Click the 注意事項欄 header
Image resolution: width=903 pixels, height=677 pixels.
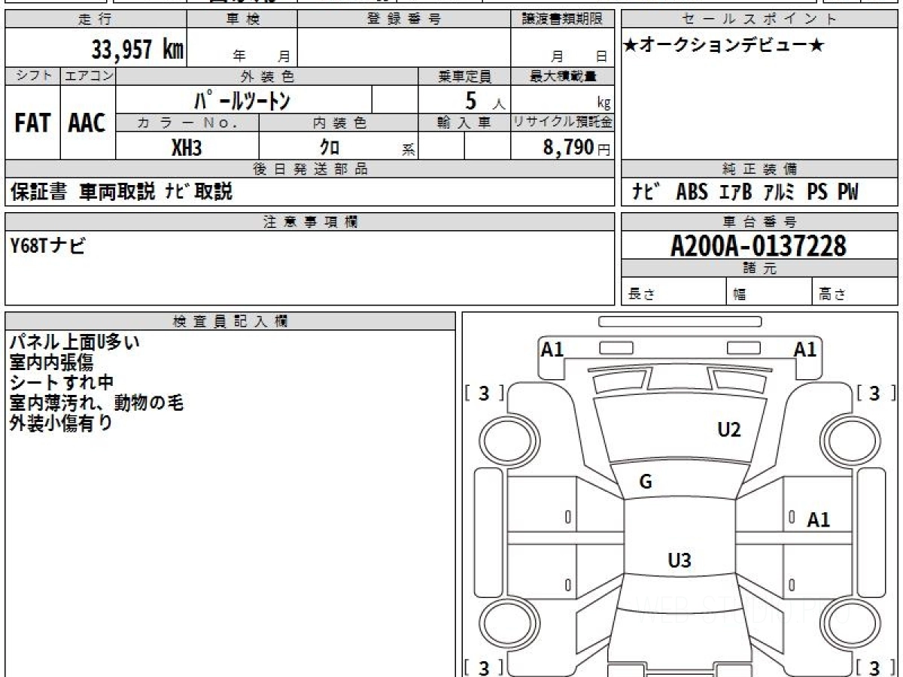tap(310, 222)
